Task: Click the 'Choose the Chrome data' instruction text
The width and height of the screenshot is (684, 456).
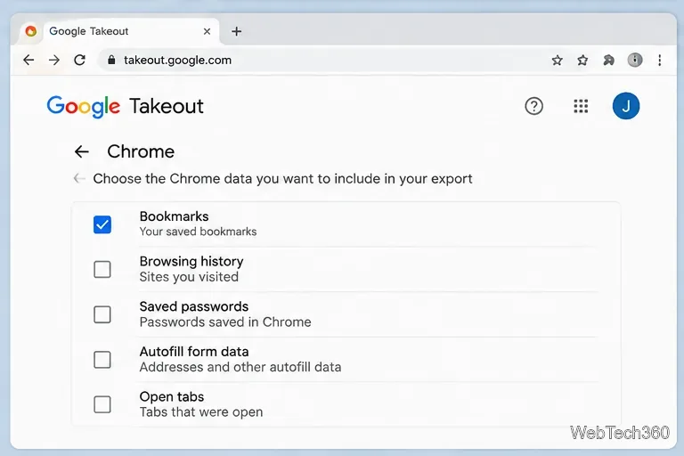Action: 282,179
